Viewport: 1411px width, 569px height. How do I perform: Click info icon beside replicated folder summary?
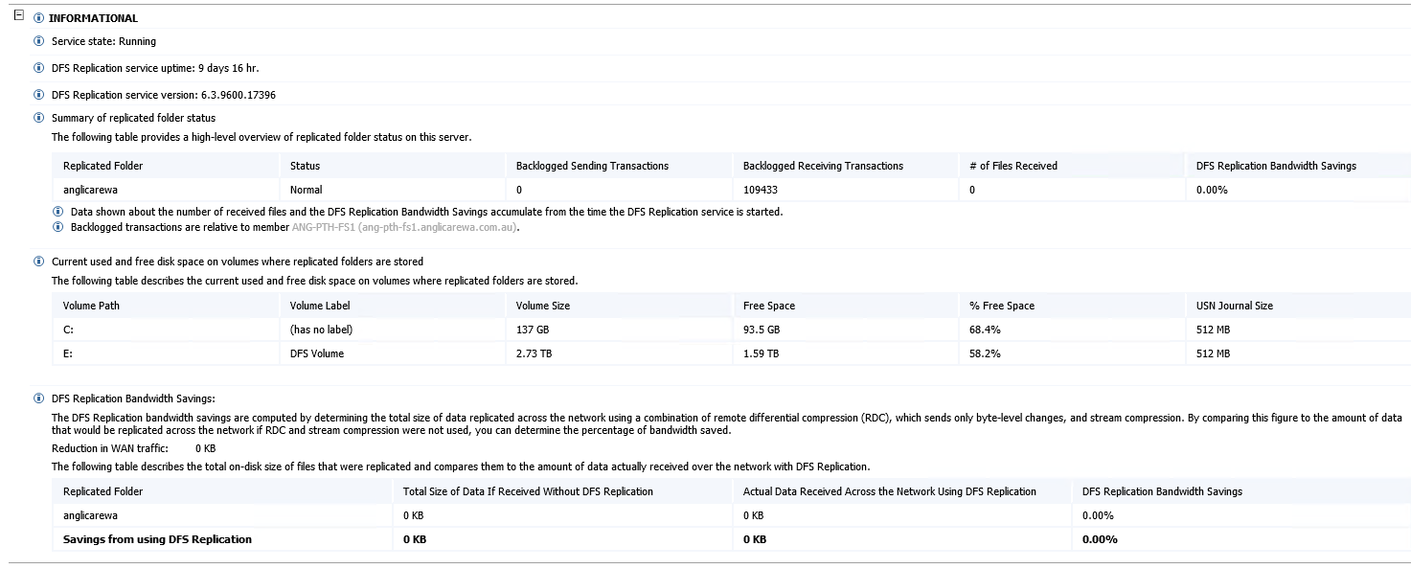(38, 118)
